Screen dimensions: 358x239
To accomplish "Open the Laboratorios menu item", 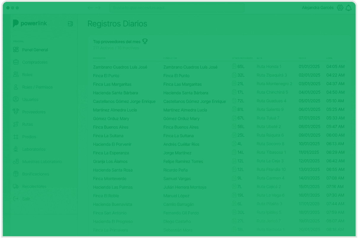I will (34, 149).
